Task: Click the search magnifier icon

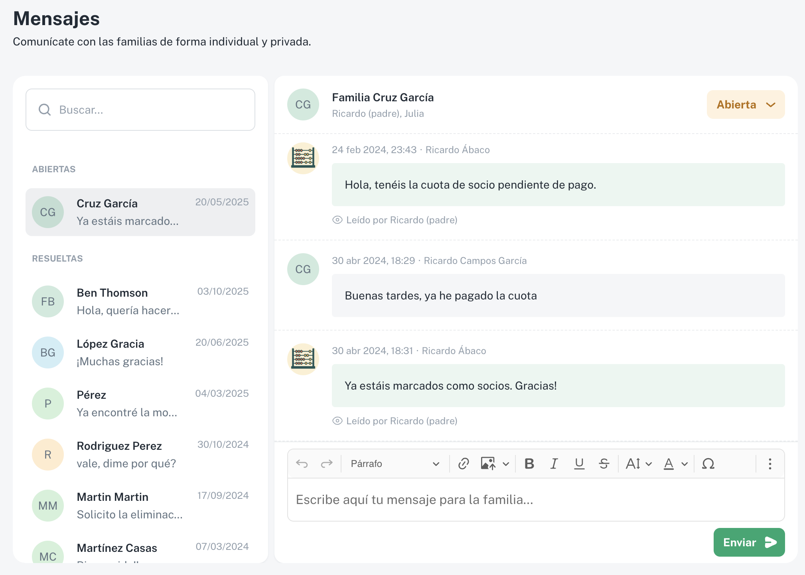Action: (x=45, y=110)
